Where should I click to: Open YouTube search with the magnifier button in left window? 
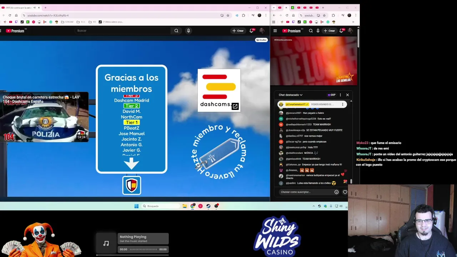176,31
